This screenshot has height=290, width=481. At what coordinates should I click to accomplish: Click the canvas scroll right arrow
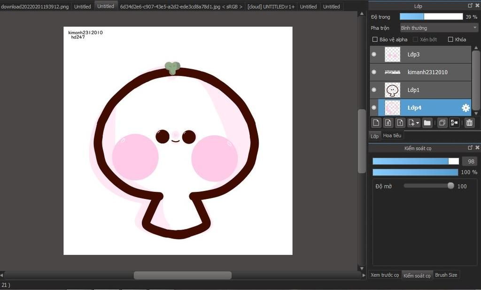tap(364, 275)
